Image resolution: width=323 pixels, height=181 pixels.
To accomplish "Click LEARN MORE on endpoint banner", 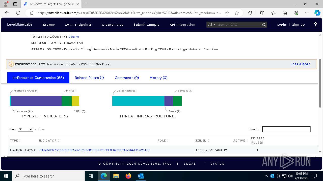I will tap(301, 64).
